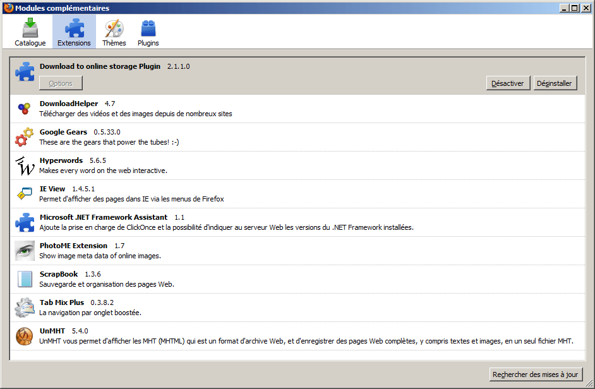Select the Google Gears 0.5.33.0 name

coord(63,132)
